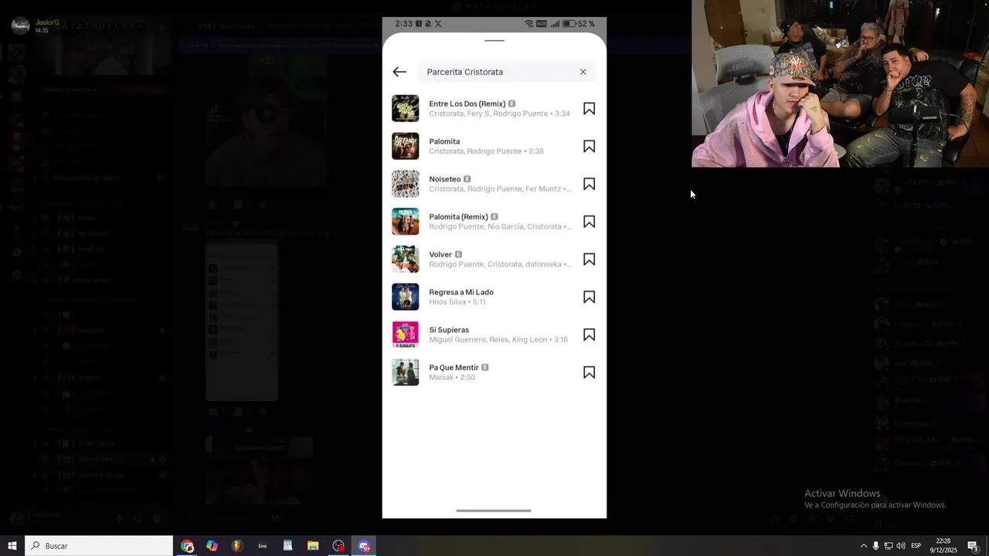Save Regresa a Mi Lado to bookmarks
The image size is (989, 556).
coord(589,297)
